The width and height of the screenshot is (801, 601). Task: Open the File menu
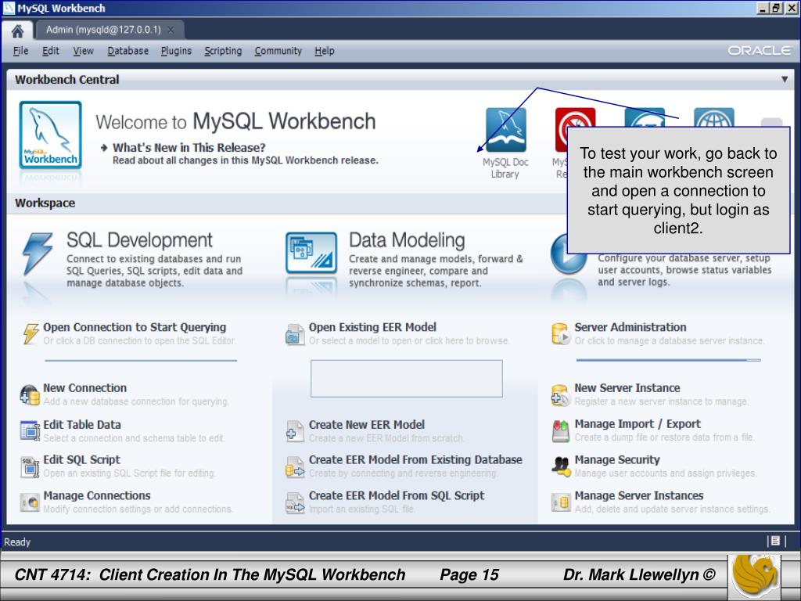pos(20,51)
